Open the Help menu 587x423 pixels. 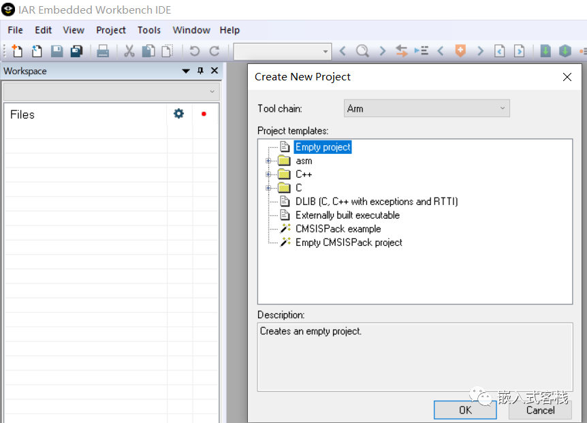point(229,30)
